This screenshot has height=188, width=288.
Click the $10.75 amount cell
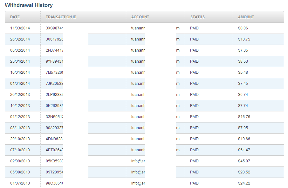(244, 39)
